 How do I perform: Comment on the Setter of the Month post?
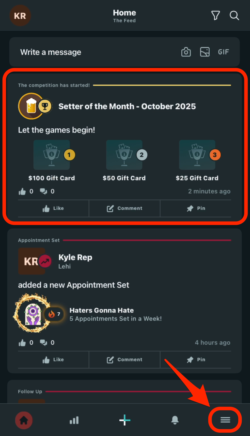click(124, 208)
